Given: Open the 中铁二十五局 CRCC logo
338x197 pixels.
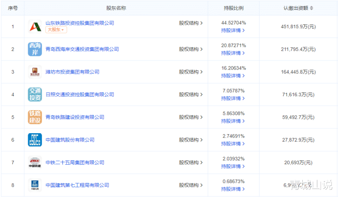Looking at the screenshot, I should pos(35,162).
